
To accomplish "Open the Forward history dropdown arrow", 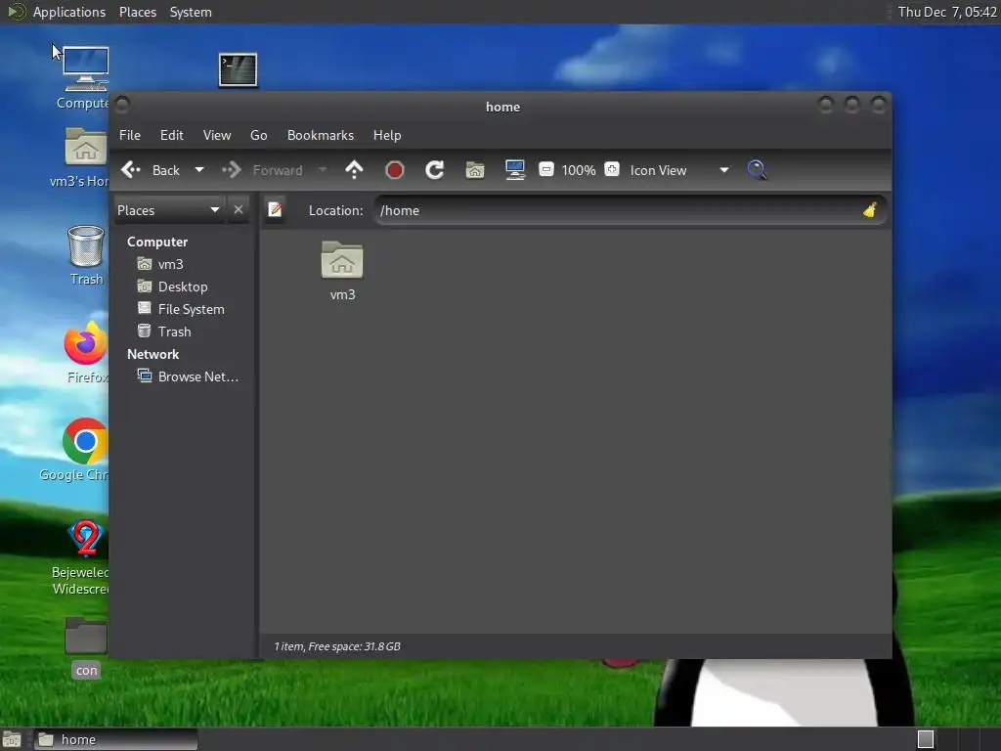I will coord(323,170).
